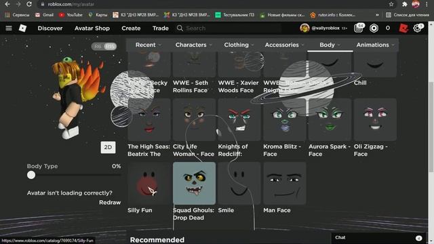Image resolution: width=434 pixels, height=244 pixels.
Task: Select the Kroma Blitz face
Action: tap(285, 119)
